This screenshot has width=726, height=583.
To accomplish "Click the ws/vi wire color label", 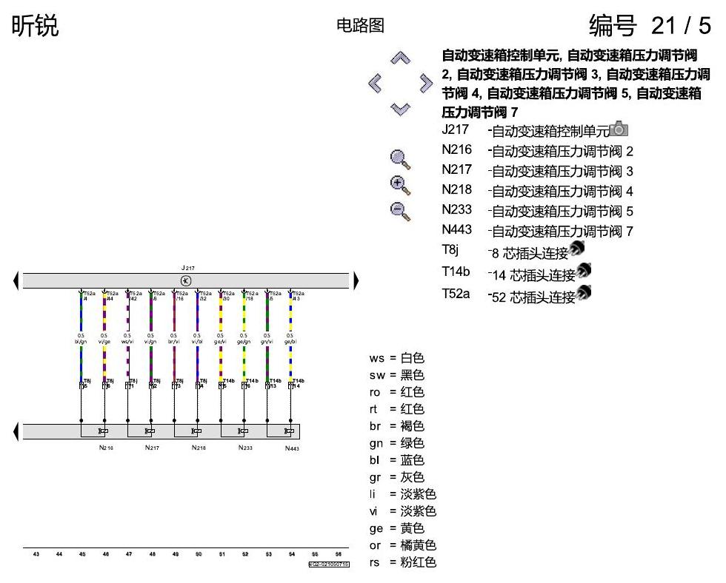I will point(127,342).
